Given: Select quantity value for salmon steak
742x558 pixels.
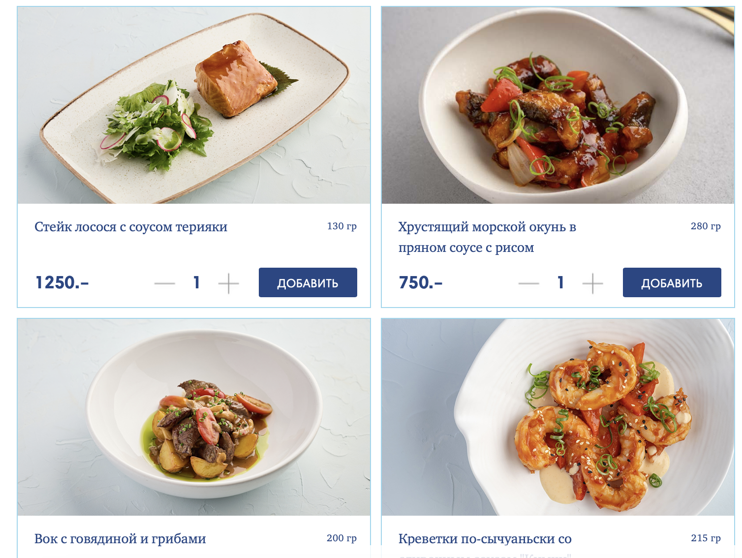Looking at the screenshot, I should (x=197, y=282).
